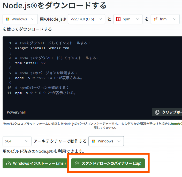
Task: Copy the code with the クリップボー button
Action: tap(167, 112)
